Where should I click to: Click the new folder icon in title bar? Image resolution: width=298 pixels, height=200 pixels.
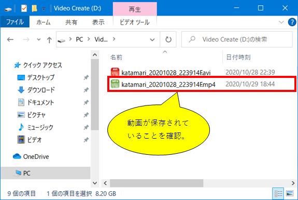pyautogui.click(x=34, y=8)
